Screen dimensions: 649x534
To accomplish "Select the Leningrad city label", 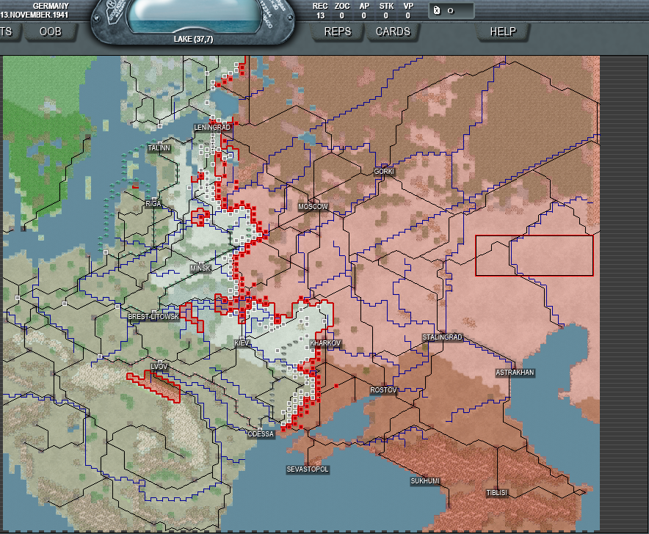I will point(212,128).
